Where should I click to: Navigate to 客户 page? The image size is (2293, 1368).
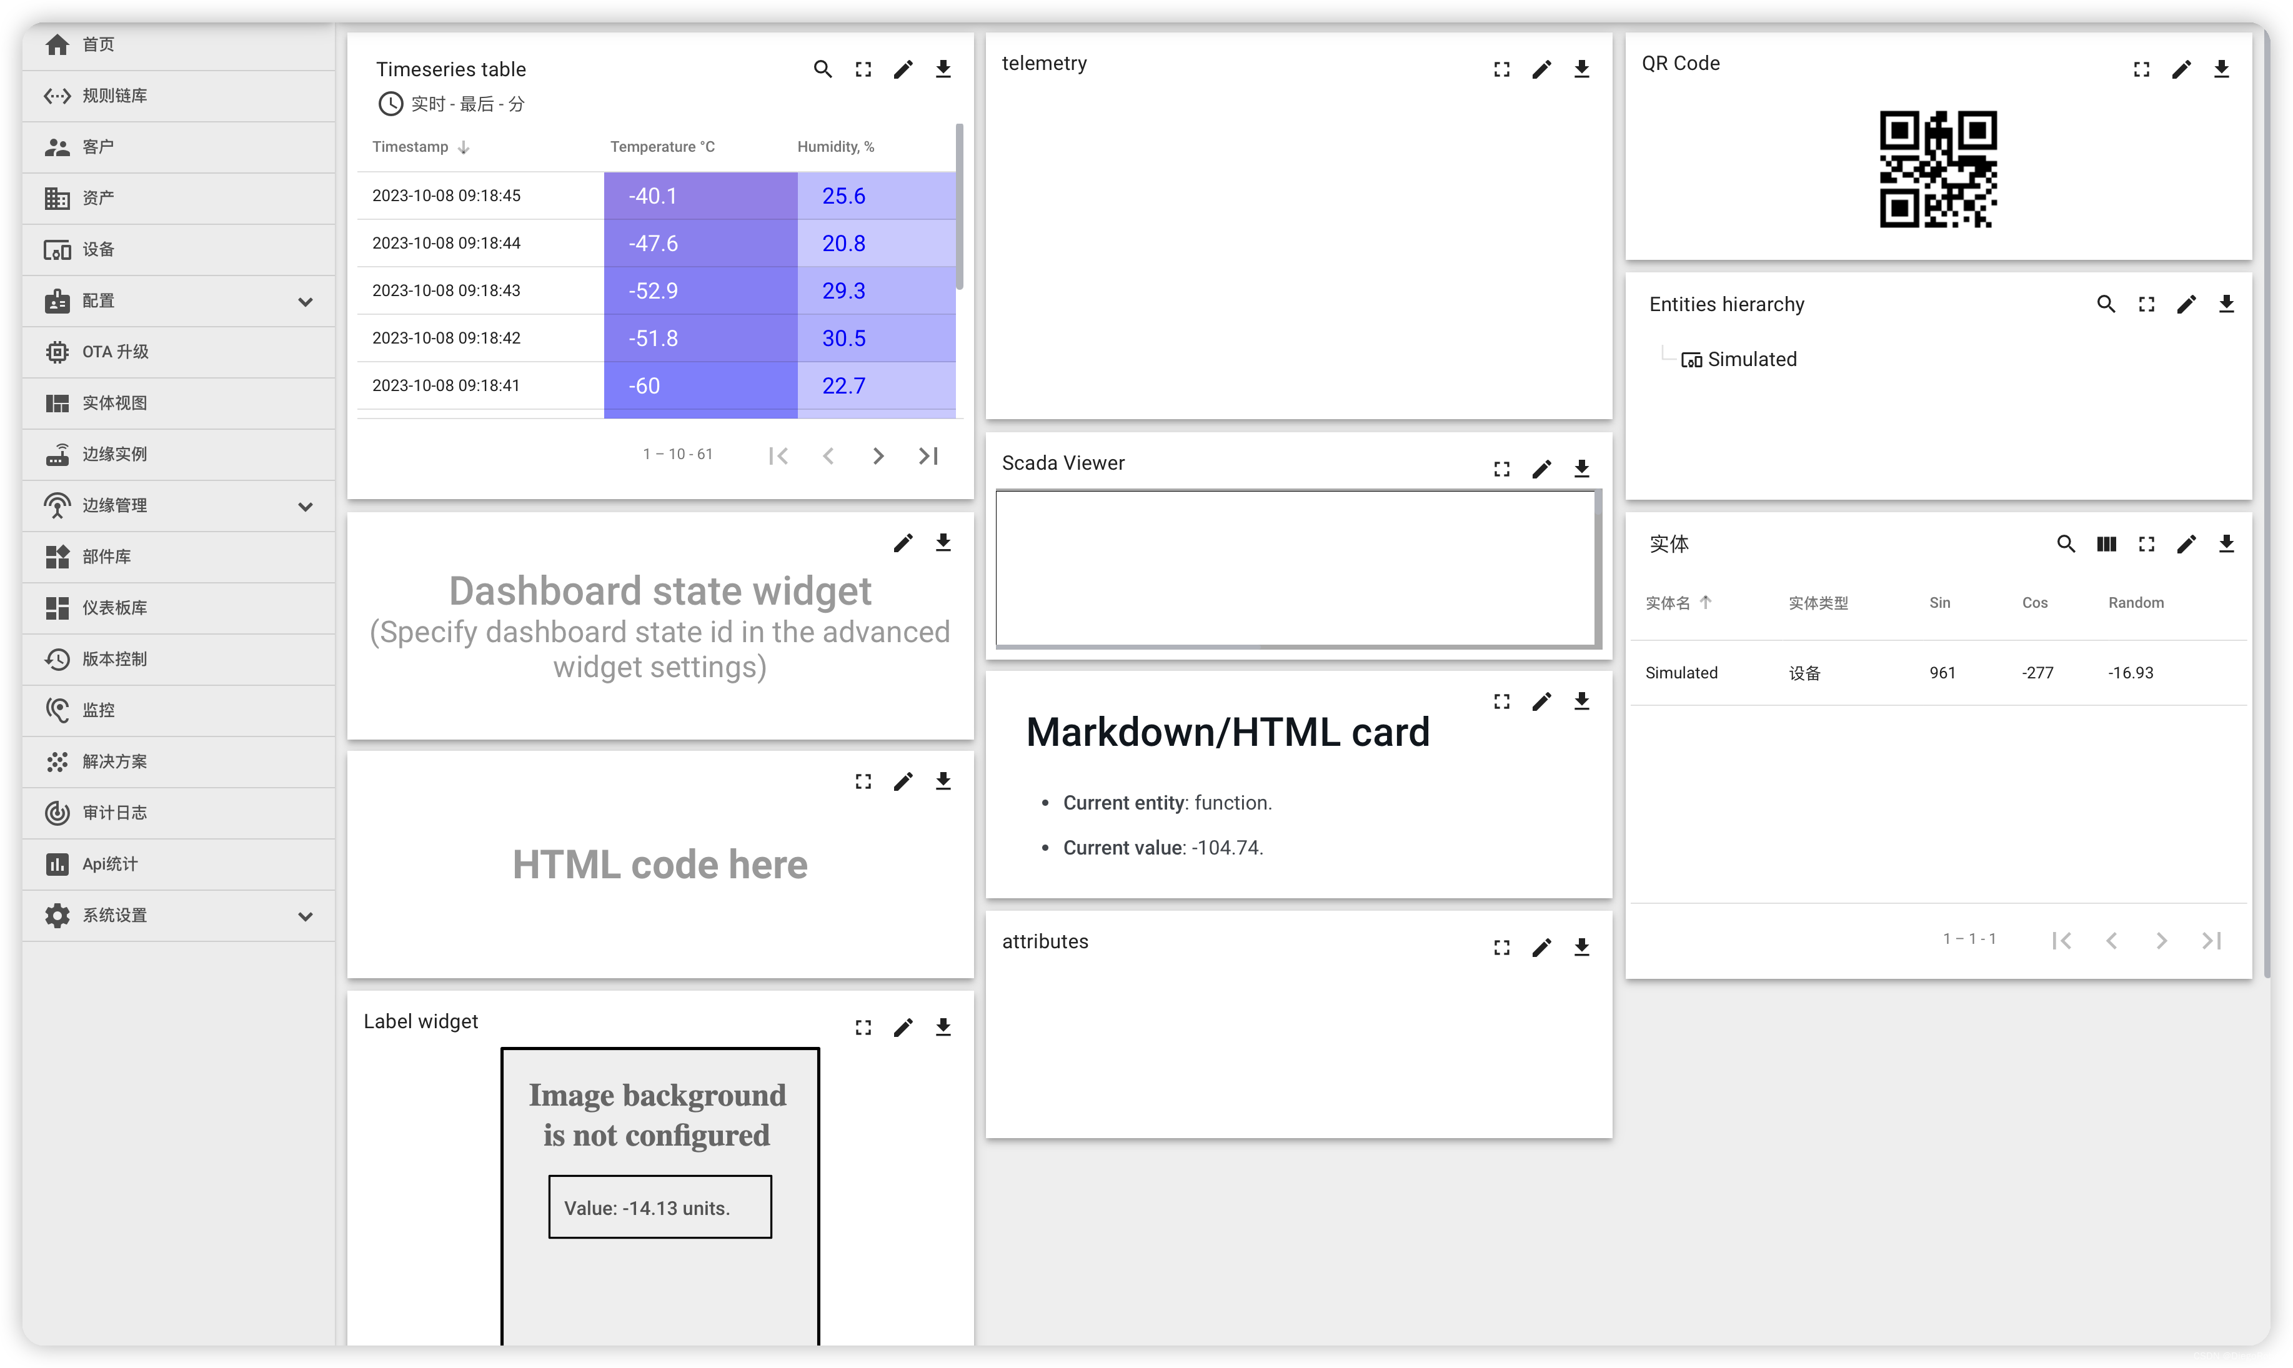click(x=178, y=147)
